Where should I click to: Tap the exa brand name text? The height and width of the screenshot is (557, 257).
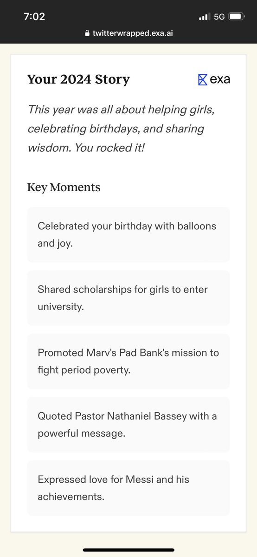coord(220,79)
